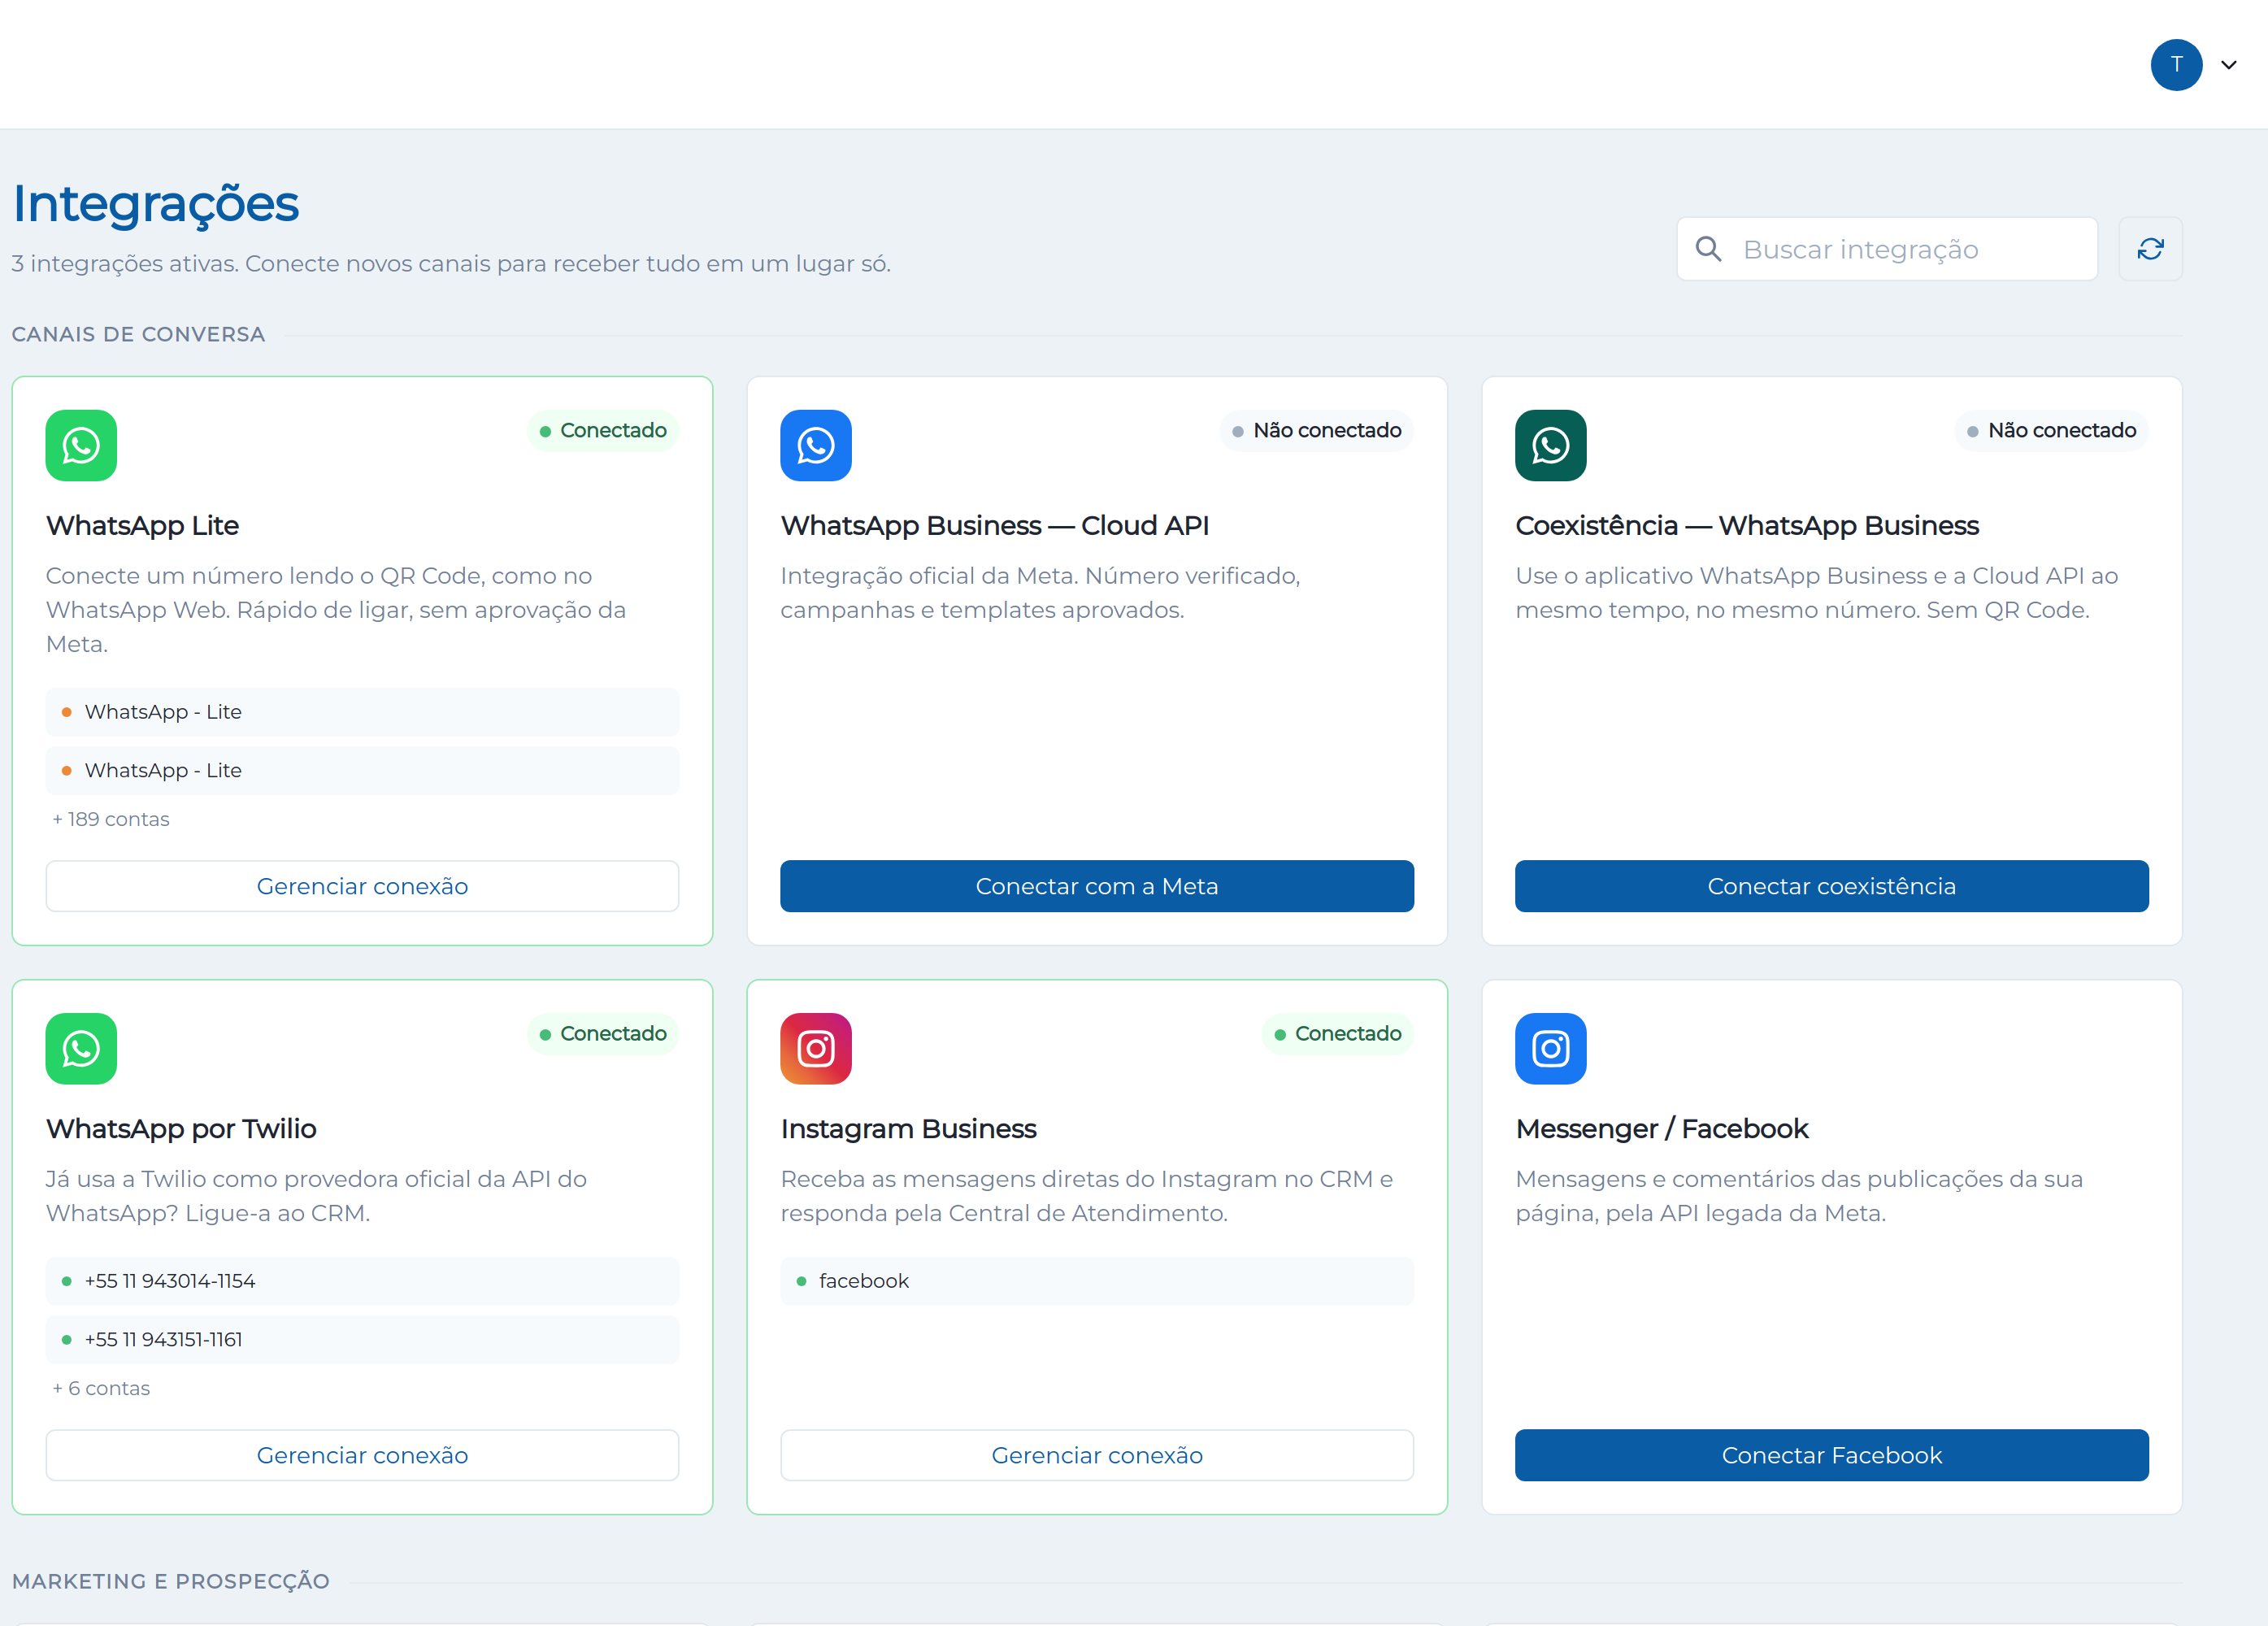2268x1626 pixels.
Task: Click Conectar coexistência button
Action: (1832, 886)
